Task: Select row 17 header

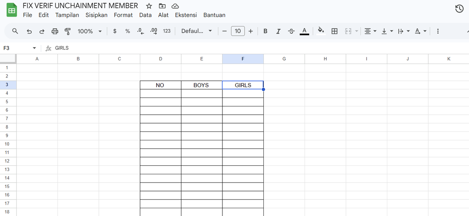Action: click(7, 203)
